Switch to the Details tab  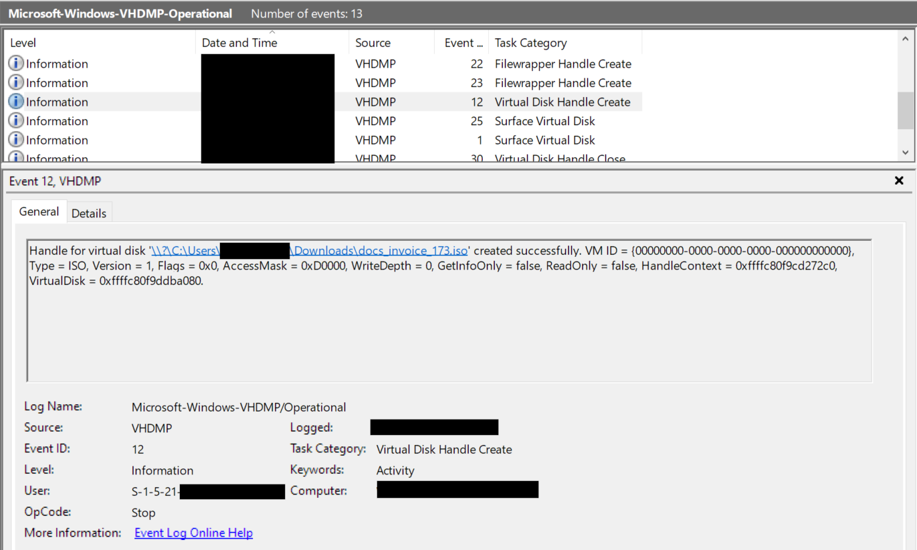(x=89, y=213)
